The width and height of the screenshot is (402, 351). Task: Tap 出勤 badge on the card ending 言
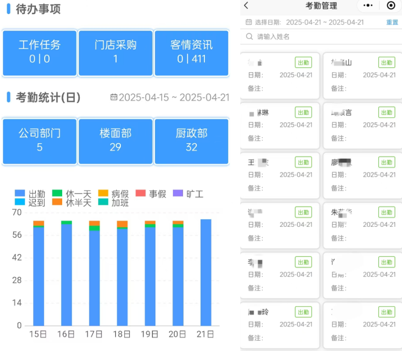(x=386, y=112)
